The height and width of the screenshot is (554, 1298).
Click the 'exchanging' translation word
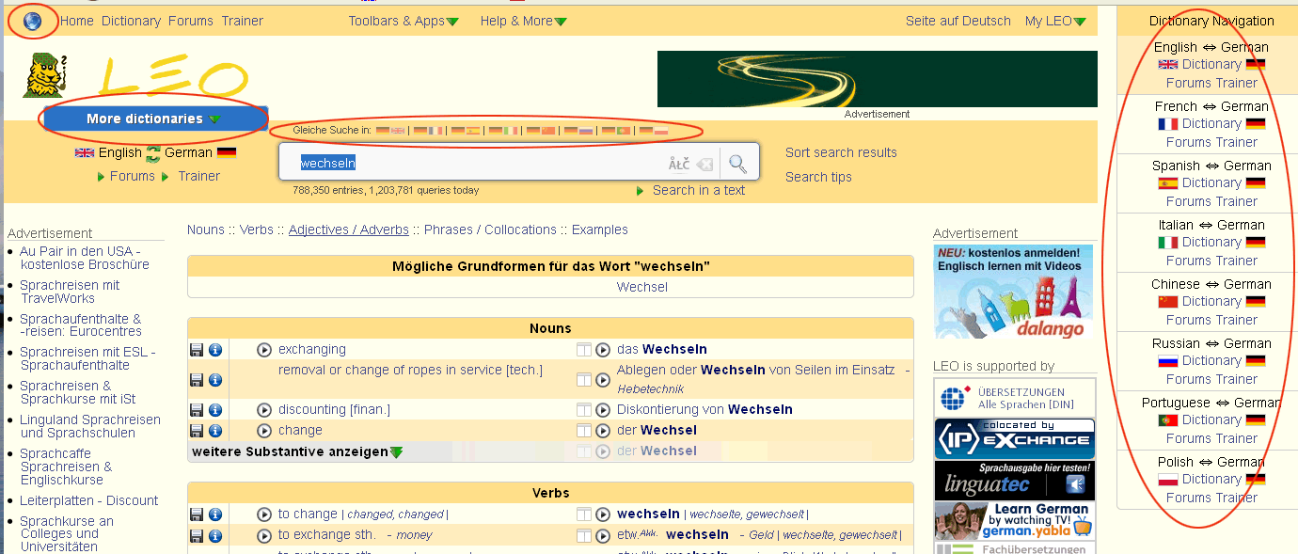pos(312,349)
